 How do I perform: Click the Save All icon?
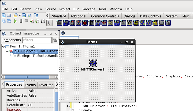click(29, 15)
